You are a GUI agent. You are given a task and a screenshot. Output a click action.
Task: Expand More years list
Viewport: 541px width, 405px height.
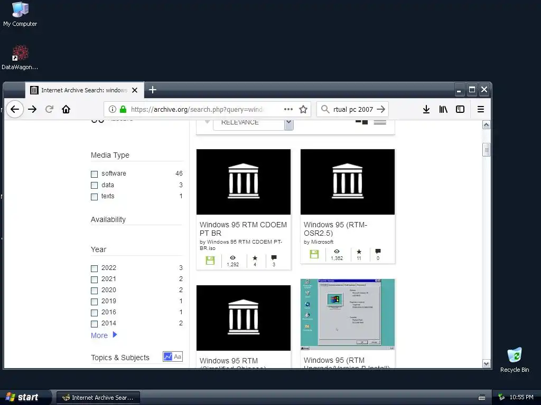coord(104,335)
